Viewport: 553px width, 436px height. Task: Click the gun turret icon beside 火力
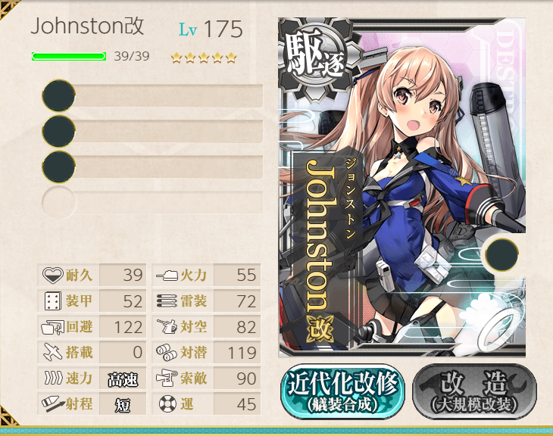click(167, 275)
